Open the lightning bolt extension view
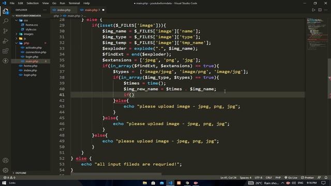The height and width of the screenshot is (186, 331). click(6, 61)
